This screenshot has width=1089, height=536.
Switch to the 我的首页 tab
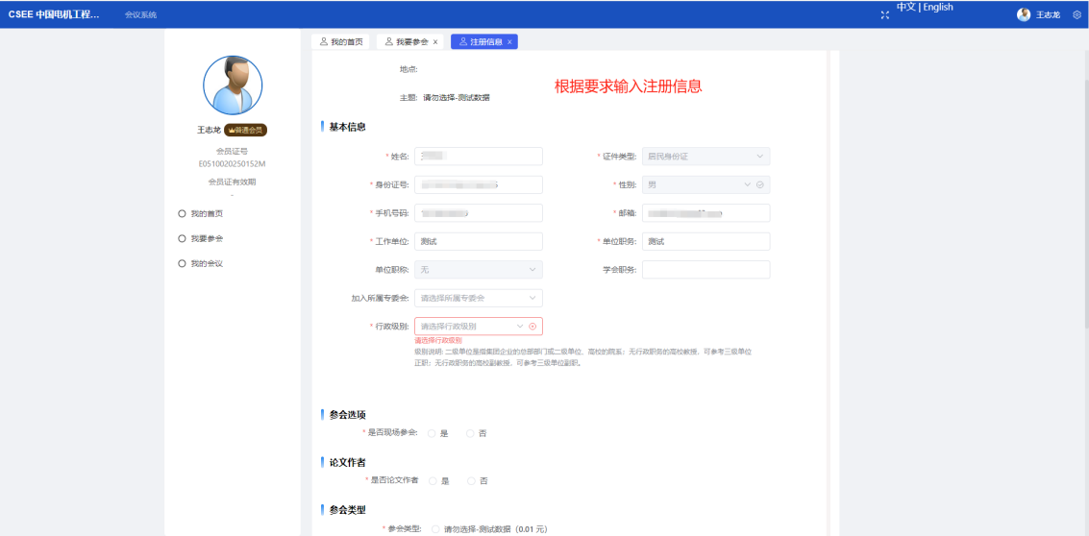[x=341, y=42]
